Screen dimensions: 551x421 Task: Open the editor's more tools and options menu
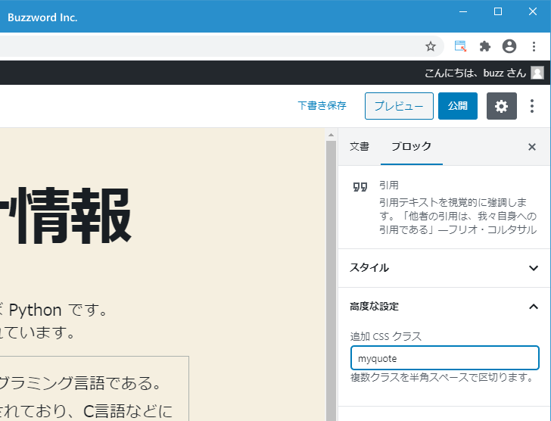click(532, 106)
